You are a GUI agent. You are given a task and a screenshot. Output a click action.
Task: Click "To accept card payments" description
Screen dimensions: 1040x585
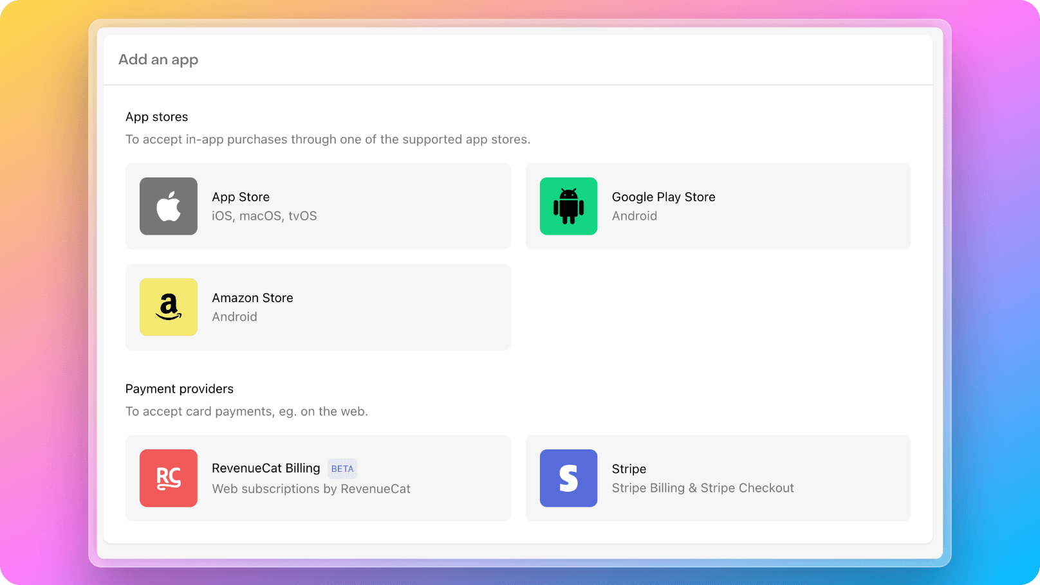247,411
